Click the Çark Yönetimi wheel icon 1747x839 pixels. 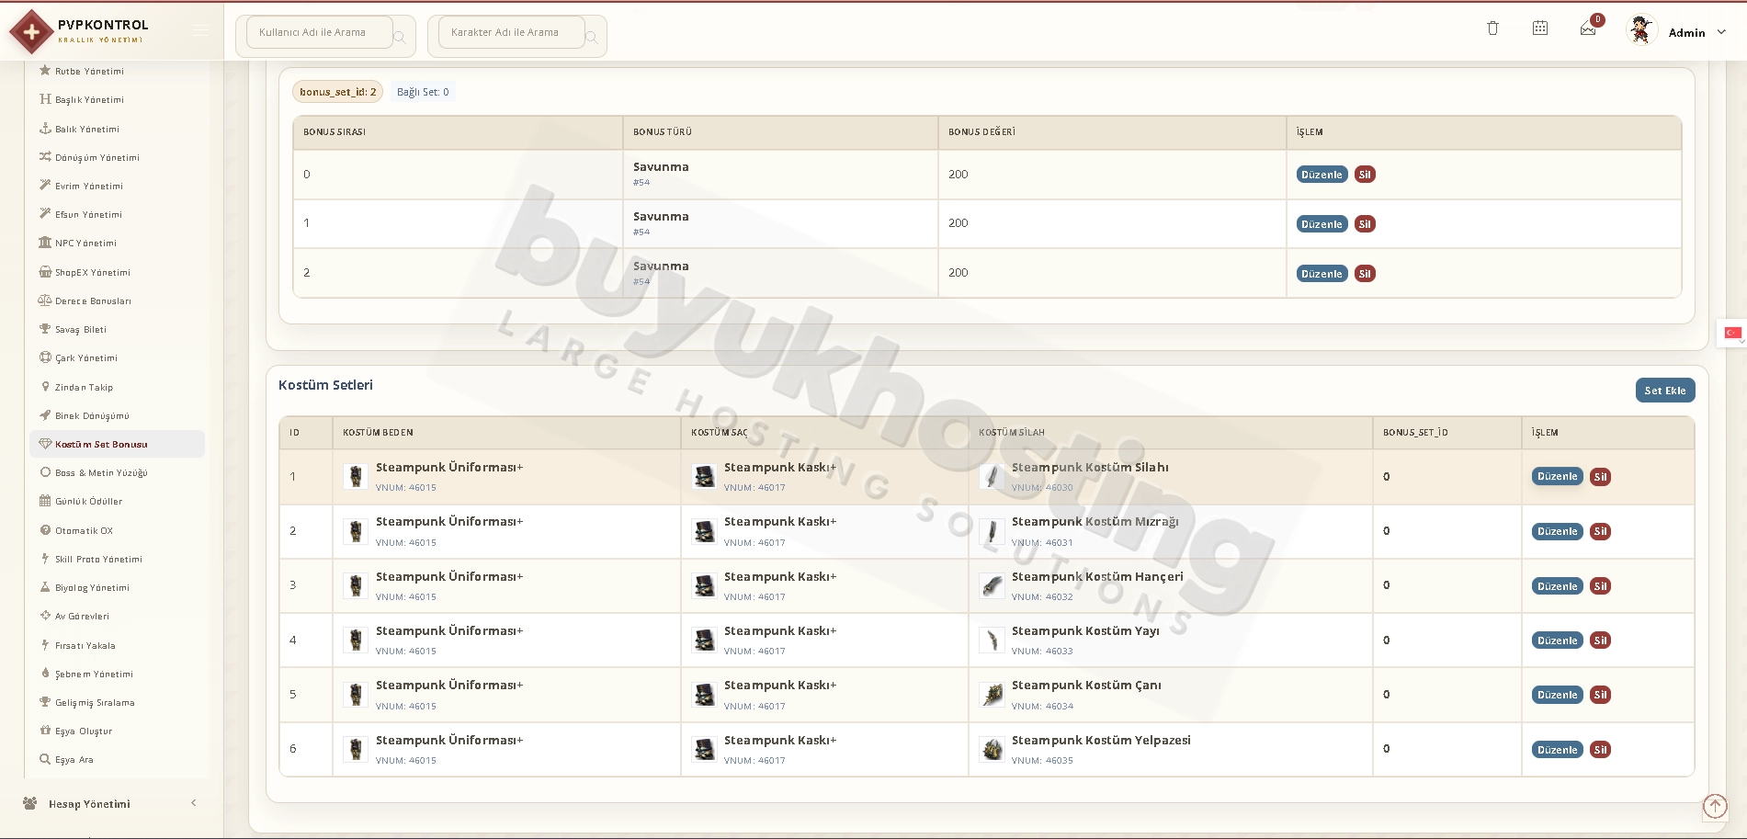45,357
